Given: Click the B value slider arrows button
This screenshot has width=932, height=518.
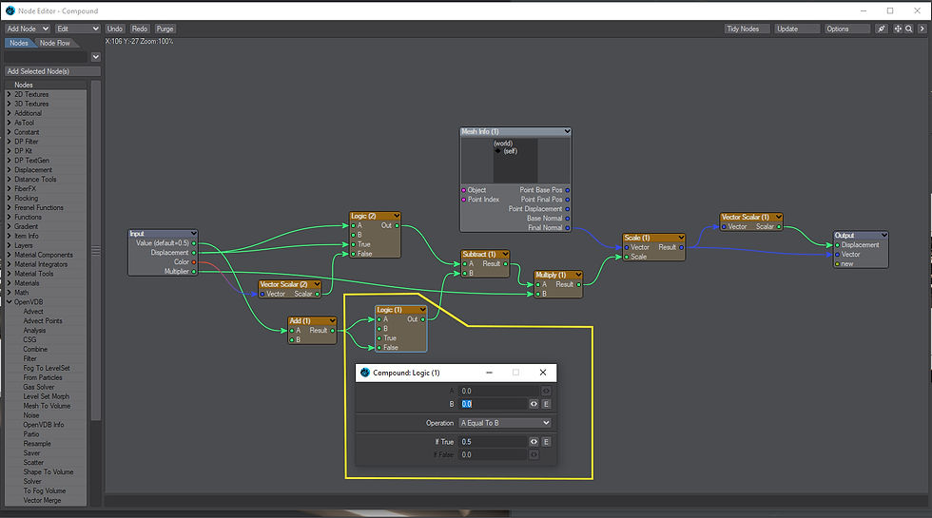Looking at the screenshot, I should coord(534,404).
